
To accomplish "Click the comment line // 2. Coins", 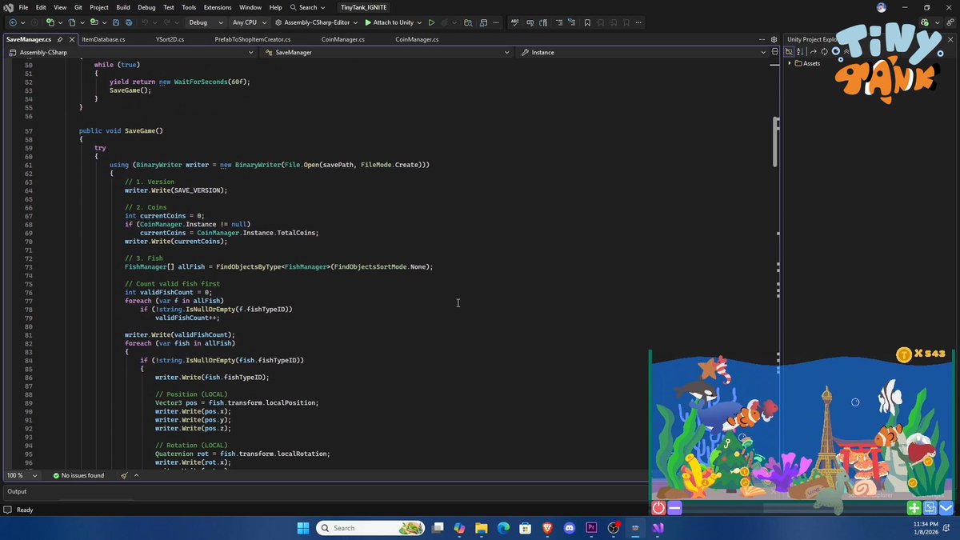I will (146, 207).
